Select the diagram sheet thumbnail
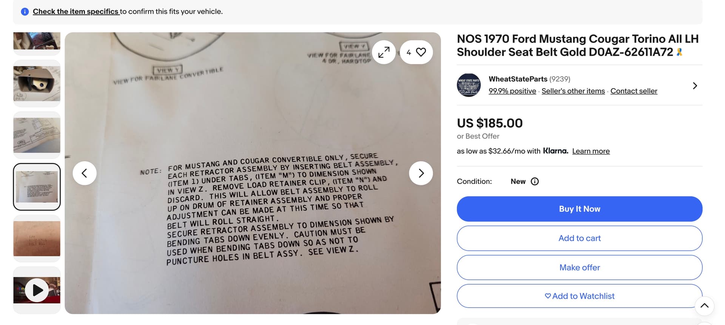 click(37, 135)
